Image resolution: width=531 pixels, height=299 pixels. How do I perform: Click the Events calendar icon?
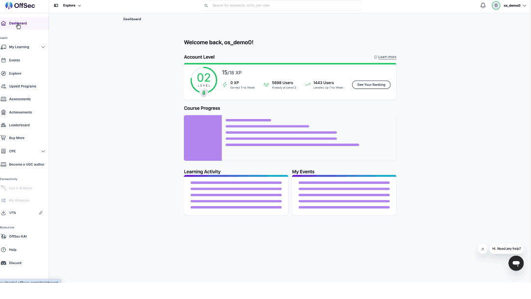(x=3, y=60)
